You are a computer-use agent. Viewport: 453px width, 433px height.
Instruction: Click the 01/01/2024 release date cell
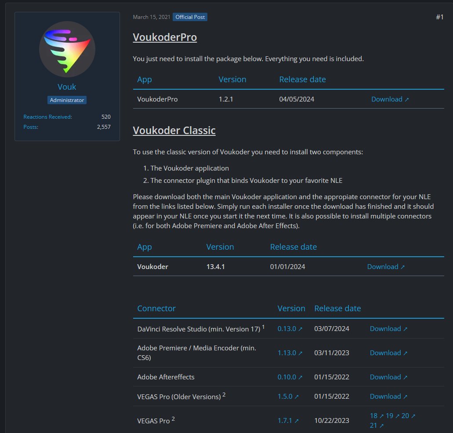click(x=287, y=266)
